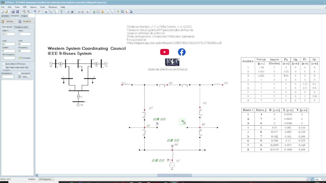Redo the last undone action

point(39,11)
